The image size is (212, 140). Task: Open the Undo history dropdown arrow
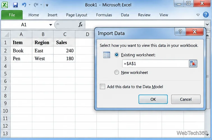pos(29,5)
